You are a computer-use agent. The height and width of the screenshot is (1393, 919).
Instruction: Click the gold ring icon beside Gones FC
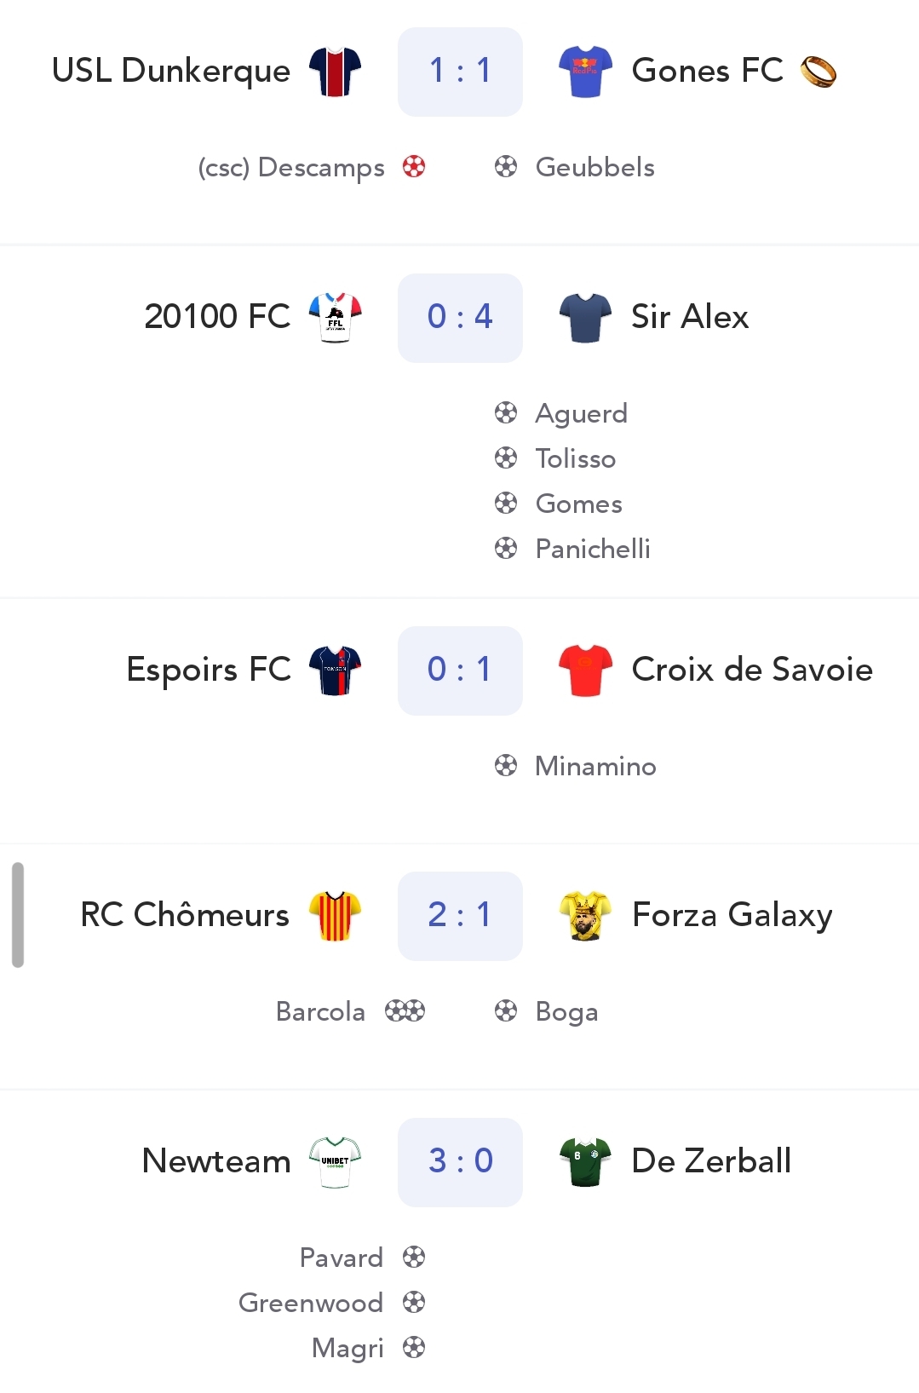click(818, 72)
